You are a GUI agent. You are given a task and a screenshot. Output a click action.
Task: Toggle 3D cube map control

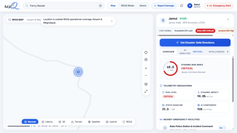coord(146,84)
